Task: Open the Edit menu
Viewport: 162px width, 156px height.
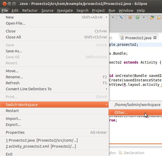Action: pos(15,10)
